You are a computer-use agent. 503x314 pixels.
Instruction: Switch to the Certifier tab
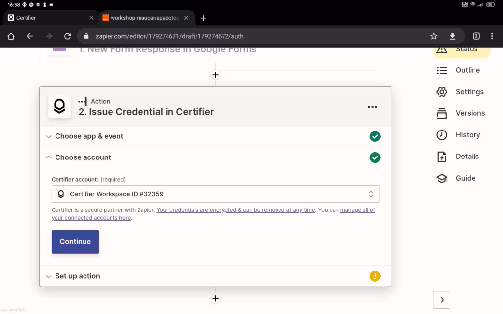point(50,18)
